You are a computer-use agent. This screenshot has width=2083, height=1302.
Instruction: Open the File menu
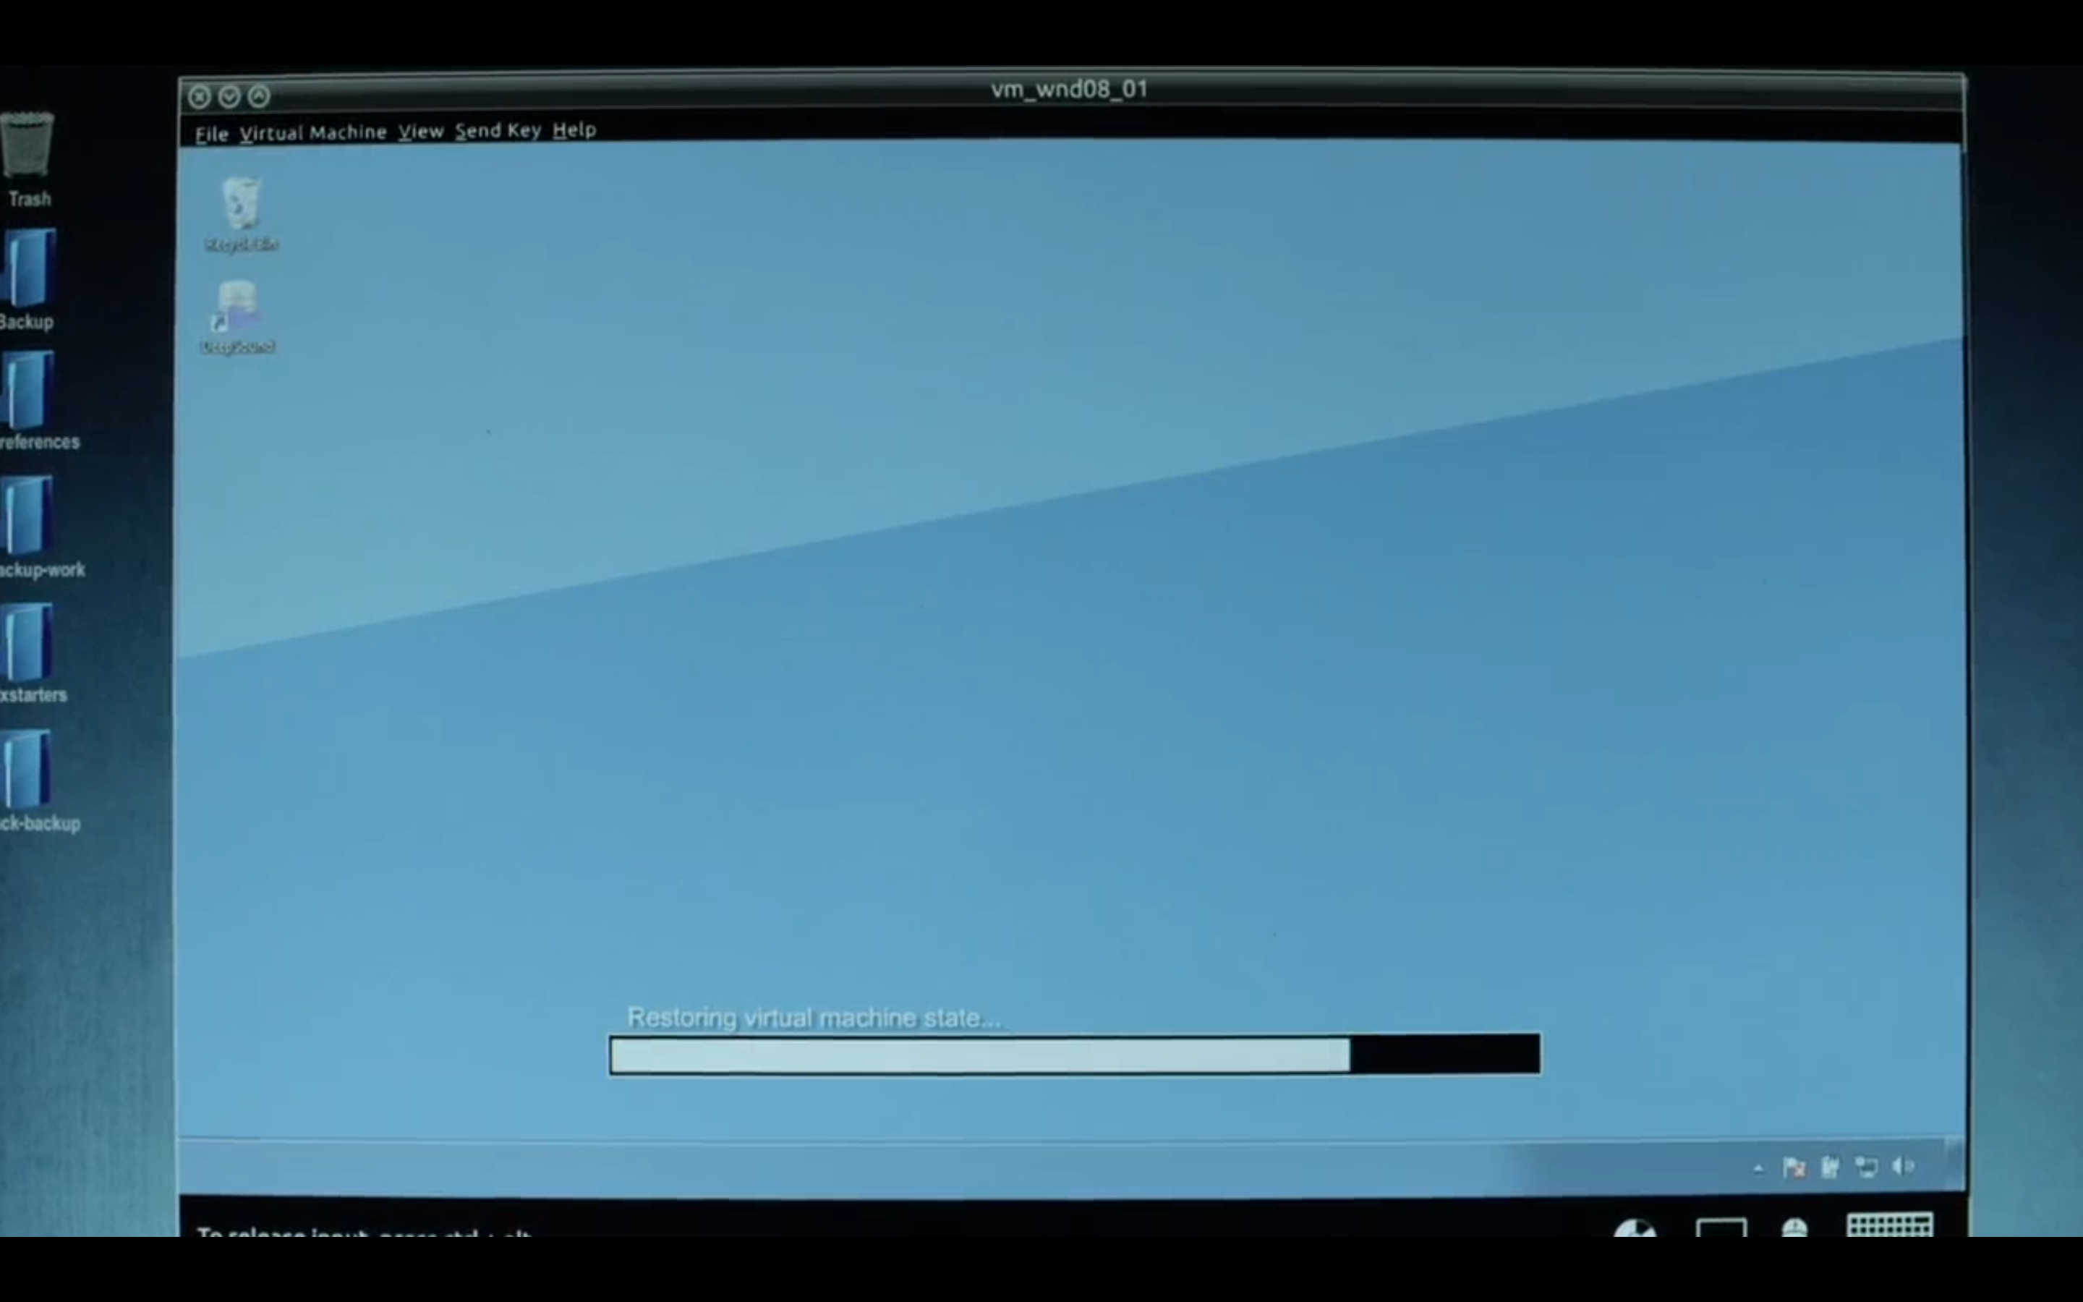pos(211,135)
